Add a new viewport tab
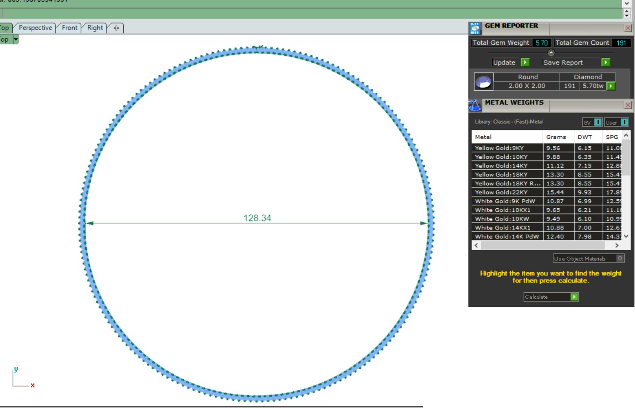 tap(116, 28)
